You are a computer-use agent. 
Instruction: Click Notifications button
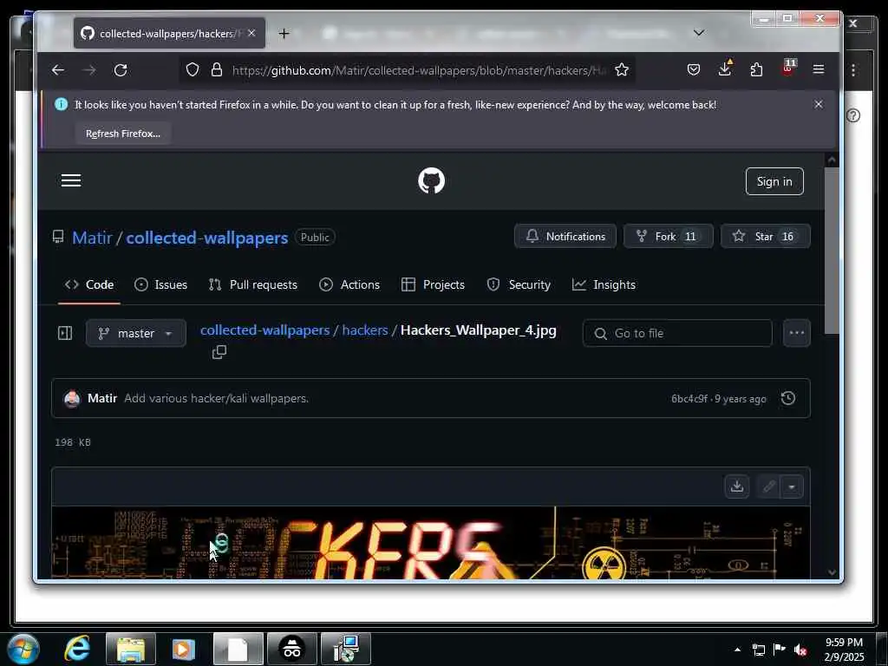(x=565, y=236)
